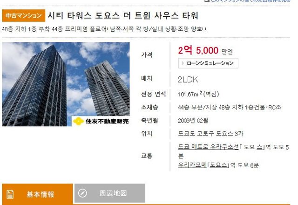Click the 住友不動産販売 company label
The width and height of the screenshot is (298, 205).
107,121
